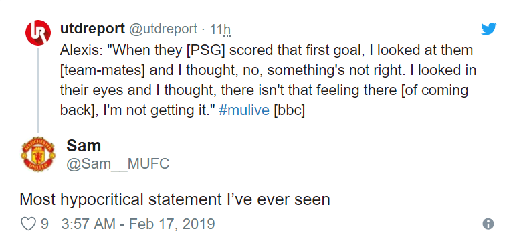This screenshot has width=515, height=241.
Task: Open the Sam display name
Action: 84,146
